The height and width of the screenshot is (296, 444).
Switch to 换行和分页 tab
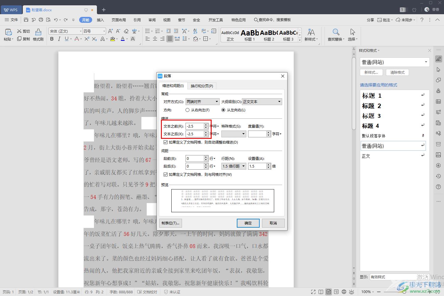(x=202, y=86)
